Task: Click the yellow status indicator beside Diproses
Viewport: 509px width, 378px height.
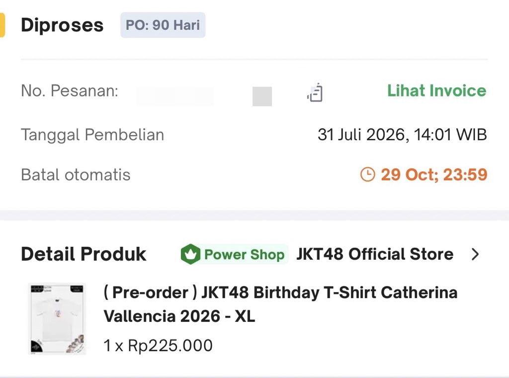Action: pyautogui.click(x=2, y=25)
